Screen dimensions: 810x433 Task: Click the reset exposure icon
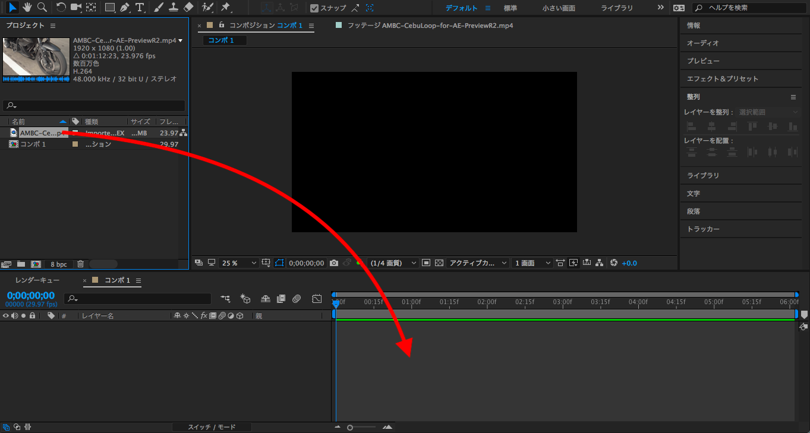click(614, 263)
